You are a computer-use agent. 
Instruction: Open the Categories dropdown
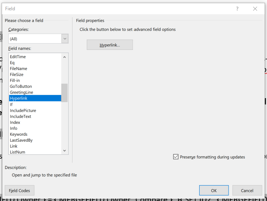65,39
